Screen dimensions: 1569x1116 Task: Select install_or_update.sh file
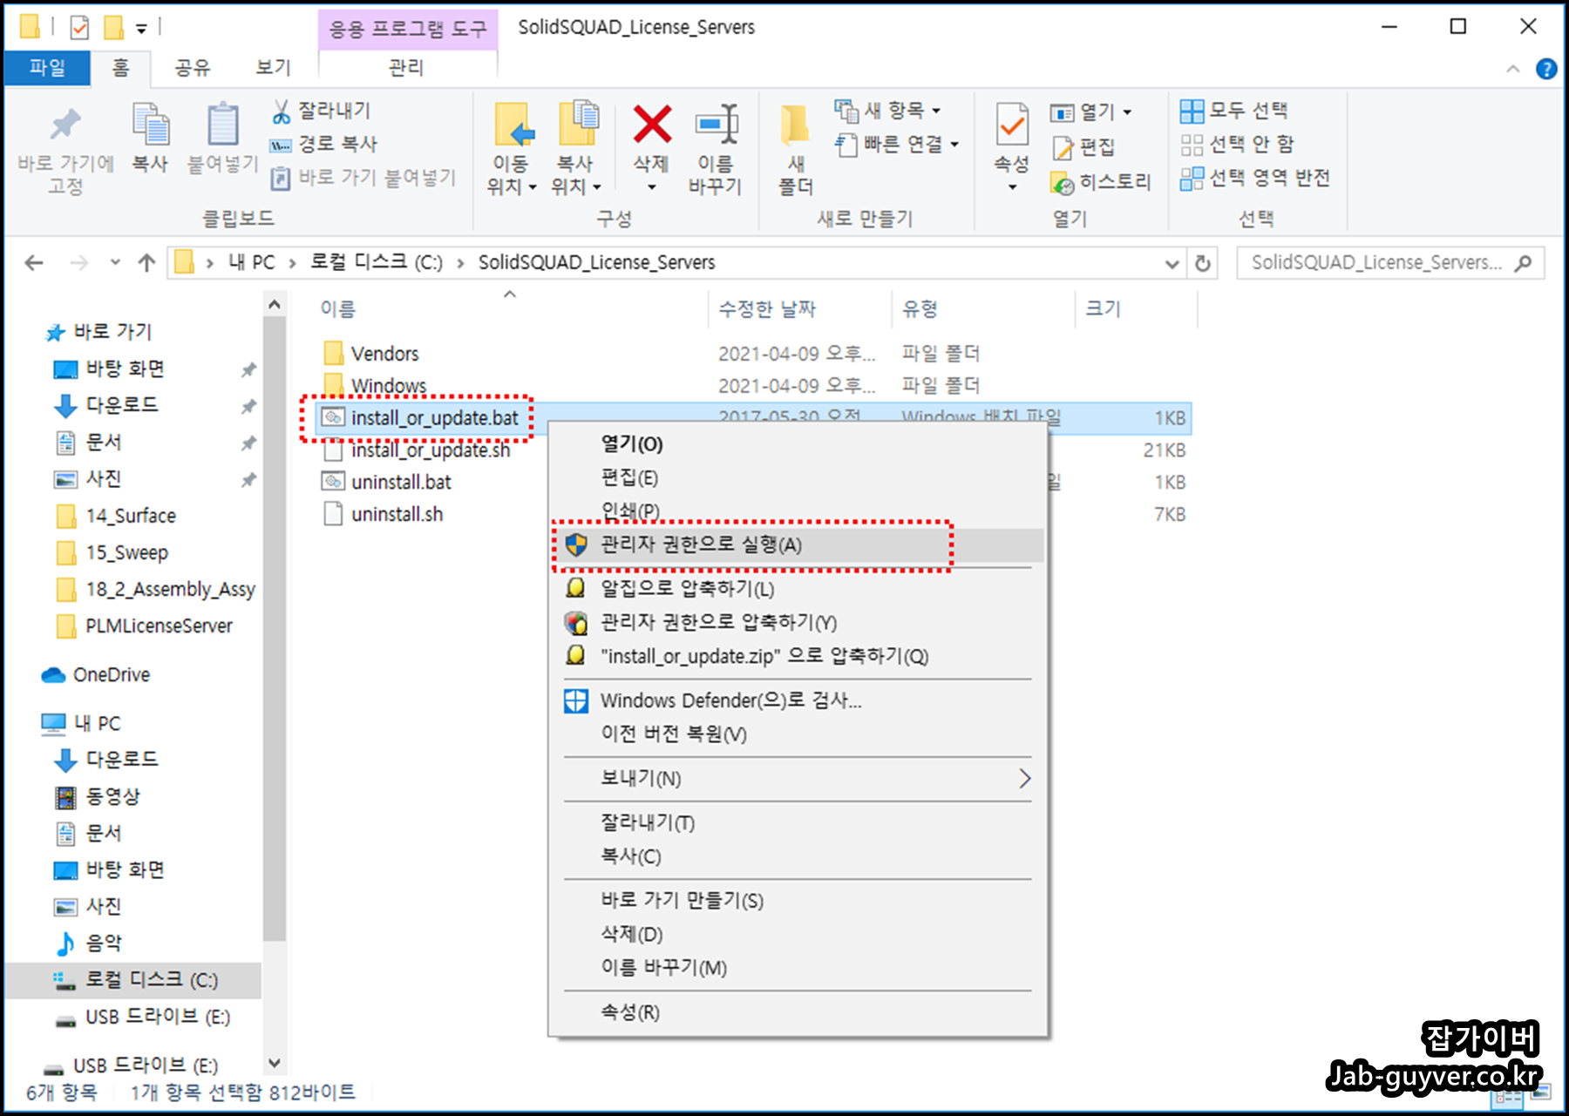[x=431, y=450]
